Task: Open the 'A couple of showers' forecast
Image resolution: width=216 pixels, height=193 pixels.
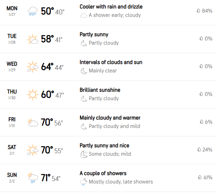Action: [103, 173]
